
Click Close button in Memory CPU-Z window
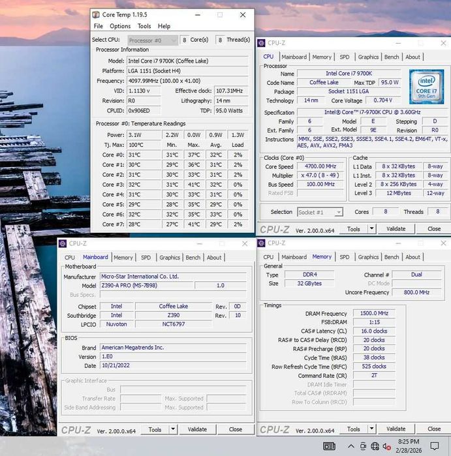pos(434,429)
